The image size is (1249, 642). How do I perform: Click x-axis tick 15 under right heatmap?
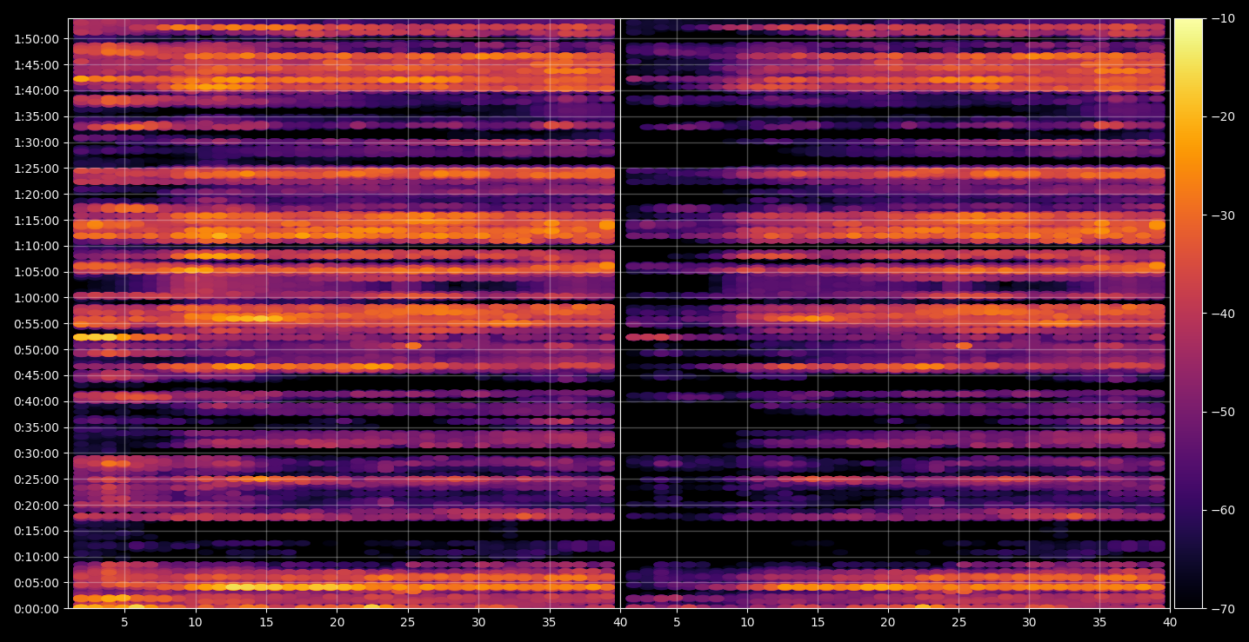pos(818,623)
